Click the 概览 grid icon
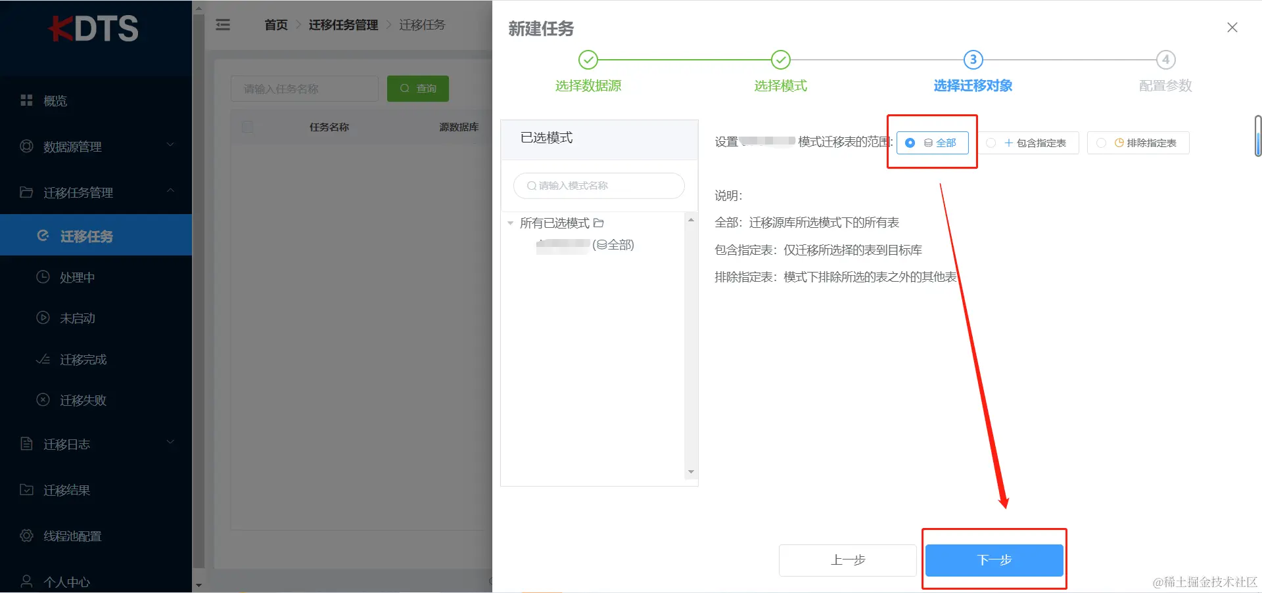Screen dimensions: 1262x593 coord(26,100)
